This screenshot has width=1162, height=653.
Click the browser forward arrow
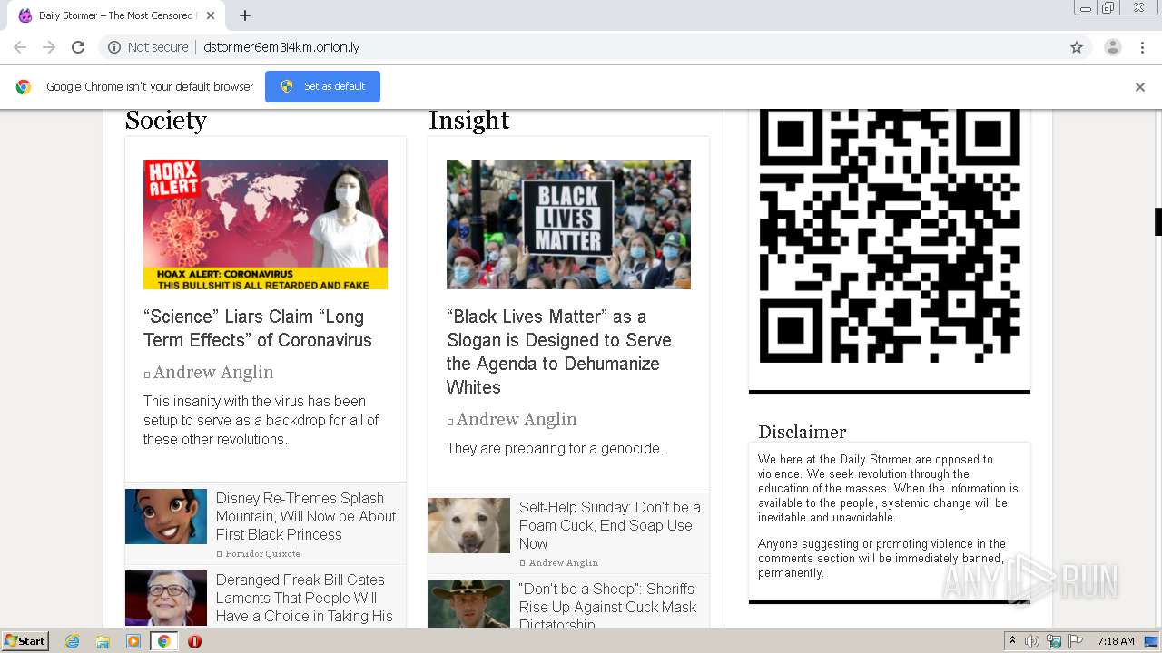[49, 47]
